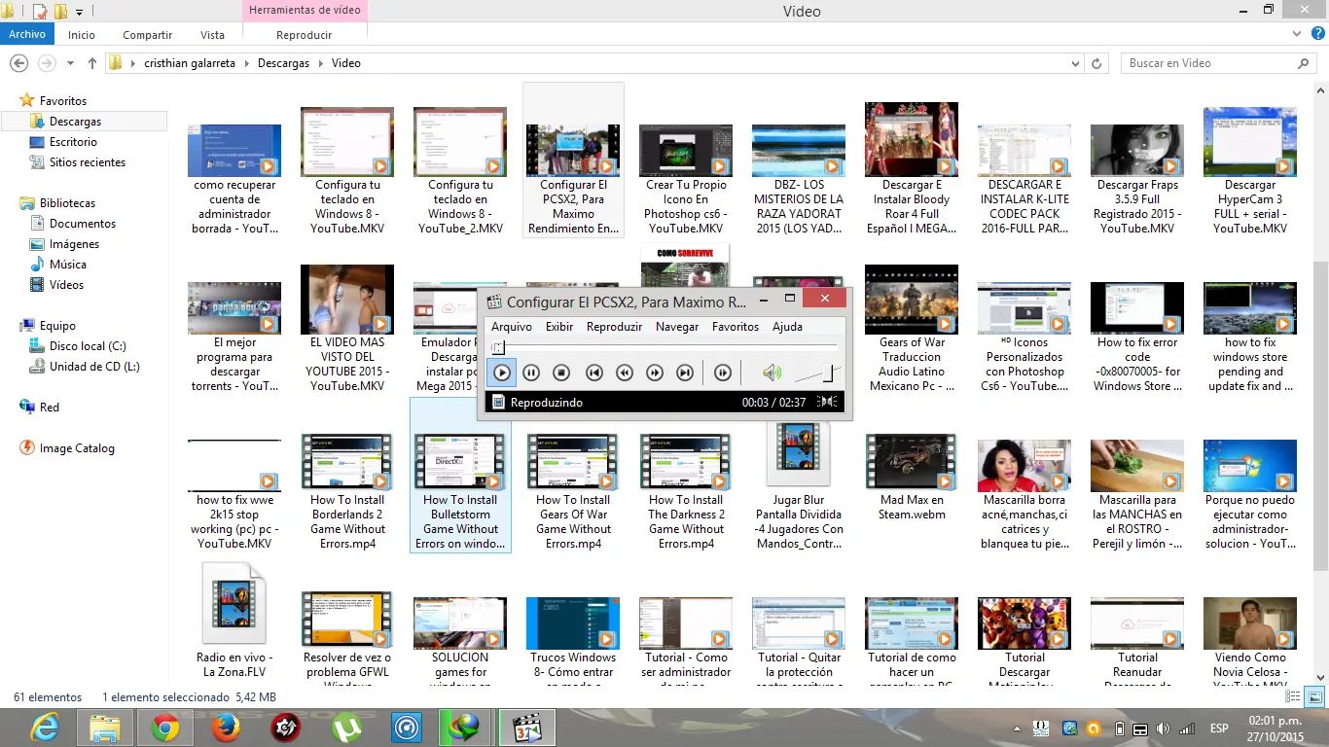
Task: Open the recent locations dropdown arrow
Action: coord(70,63)
